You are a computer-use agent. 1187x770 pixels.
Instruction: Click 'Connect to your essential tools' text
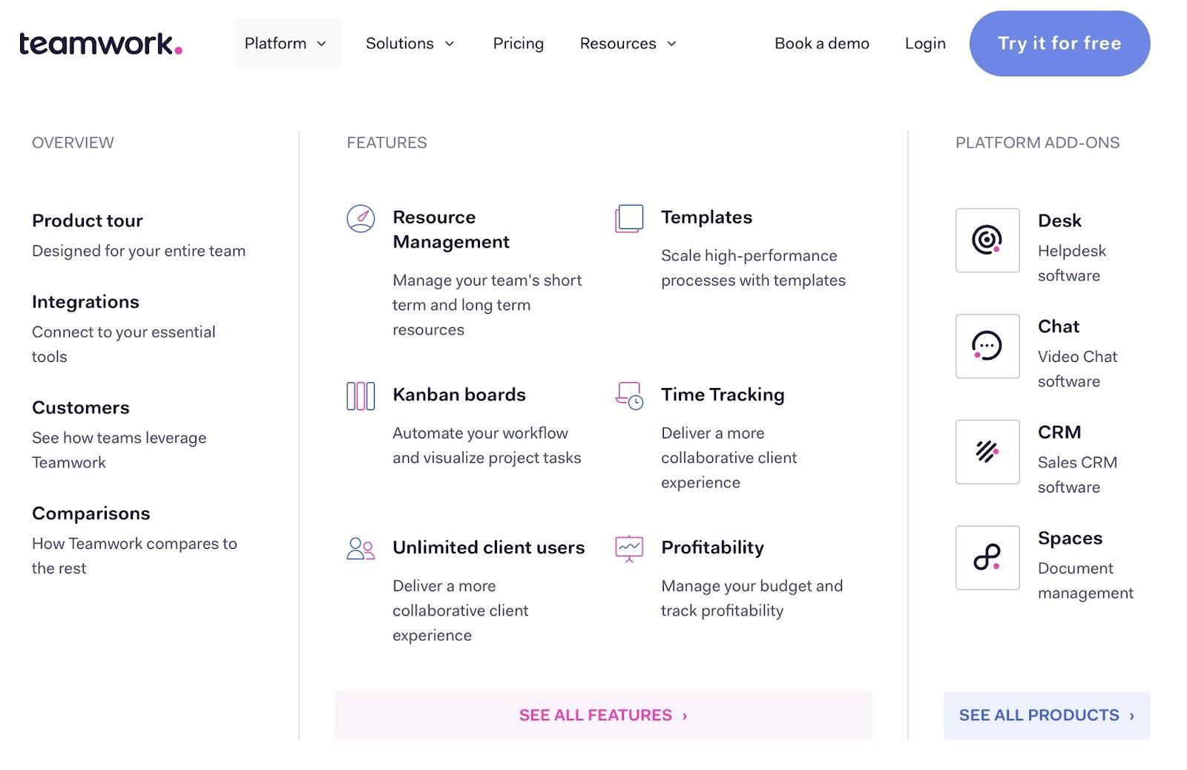[x=124, y=344]
